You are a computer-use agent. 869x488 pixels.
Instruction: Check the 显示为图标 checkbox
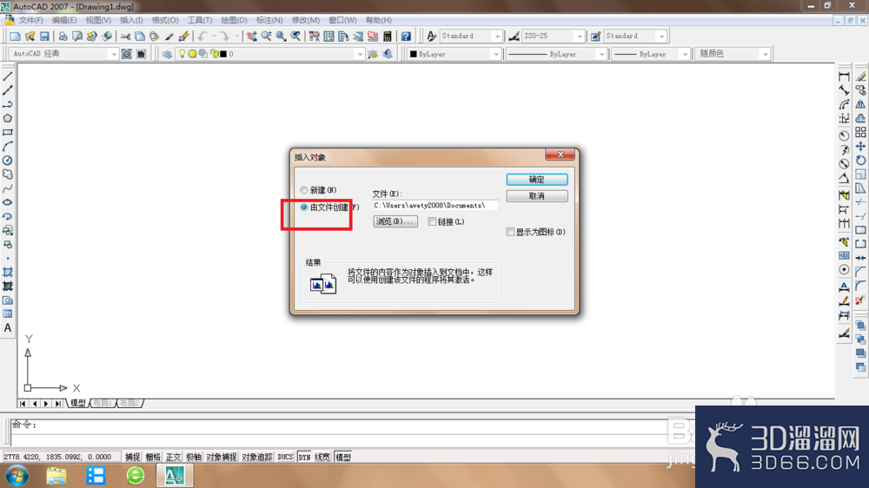(x=510, y=232)
